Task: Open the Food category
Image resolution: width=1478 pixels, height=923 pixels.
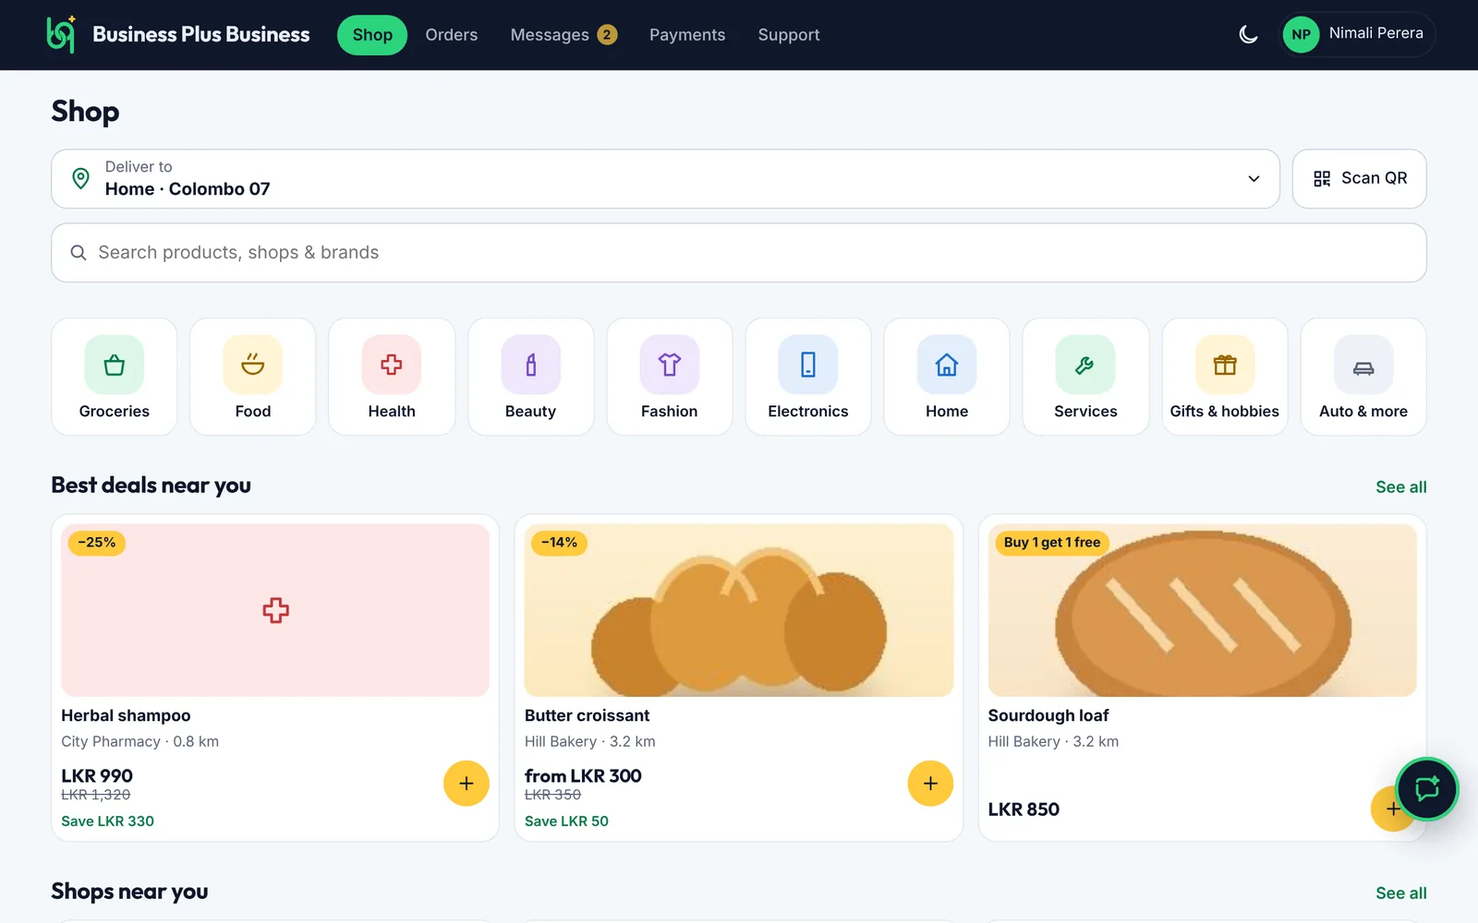Action: click(253, 377)
